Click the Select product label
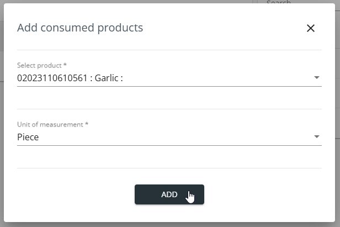 click(x=40, y=65)
